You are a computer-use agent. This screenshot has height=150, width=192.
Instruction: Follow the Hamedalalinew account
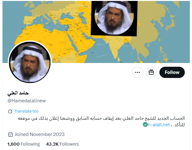tap(172, 72)
